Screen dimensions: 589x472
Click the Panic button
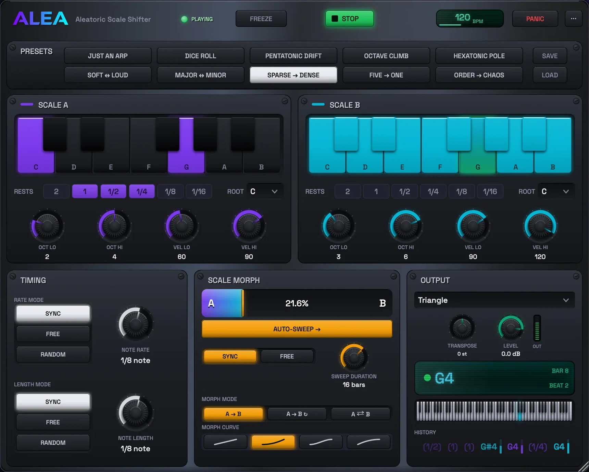535,18
